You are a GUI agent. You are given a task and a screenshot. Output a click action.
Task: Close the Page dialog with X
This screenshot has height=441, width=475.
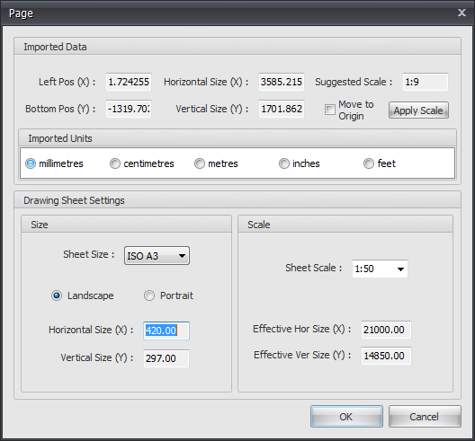click(x=462, y=13)
